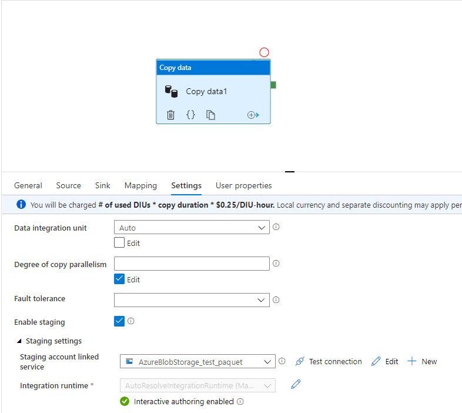The image size is (462, 413).
Task: Show info for Degree of copy parallelism
Action: point(276,264)
